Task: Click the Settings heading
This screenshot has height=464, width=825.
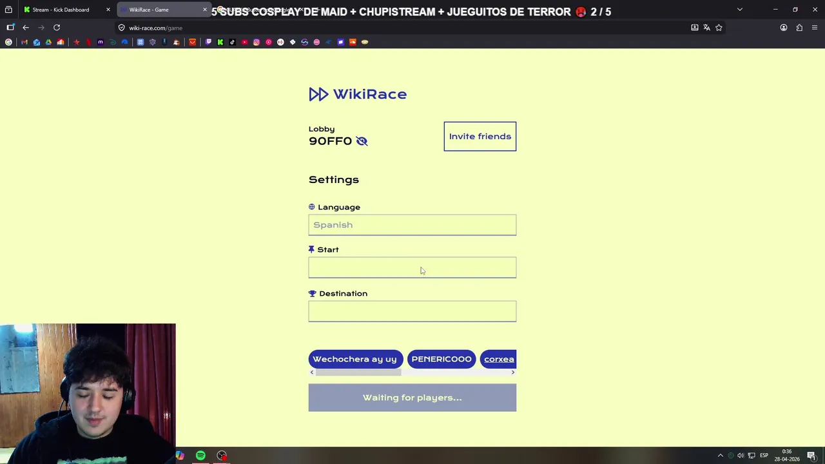Action: pyautogui.click(x=334, y=180)
